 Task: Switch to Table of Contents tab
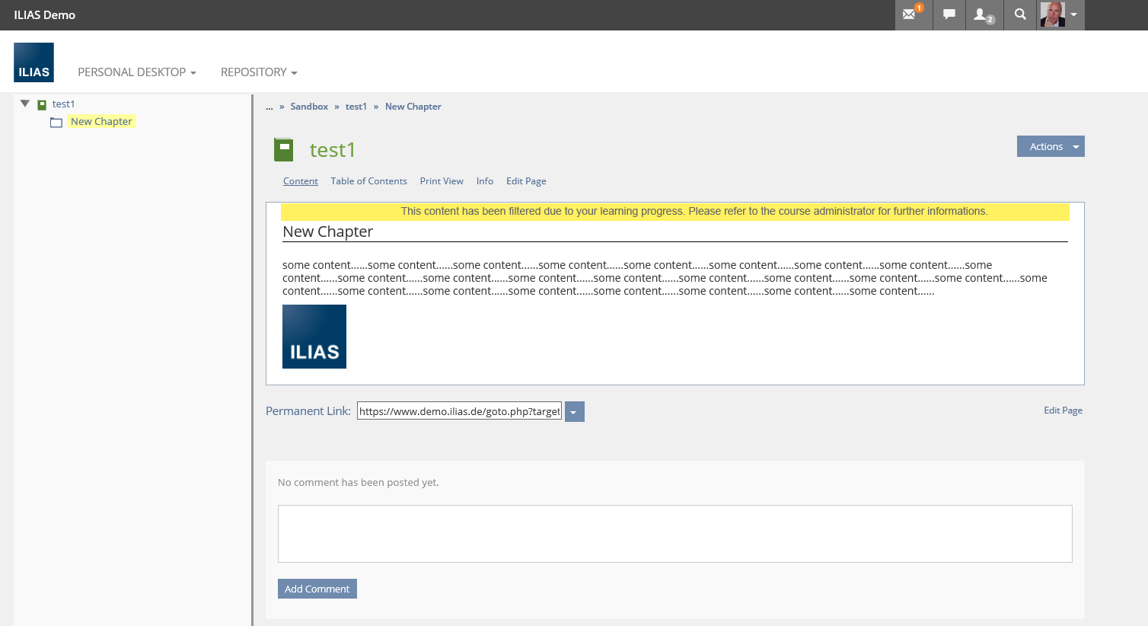coord(368,181)
